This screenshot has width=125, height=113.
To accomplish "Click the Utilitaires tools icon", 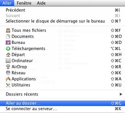I will 8,85.
